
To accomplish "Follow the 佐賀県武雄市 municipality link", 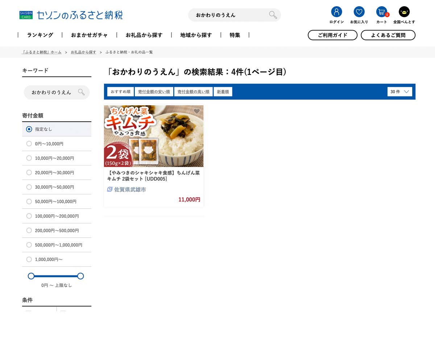I will tap(130, 189).
